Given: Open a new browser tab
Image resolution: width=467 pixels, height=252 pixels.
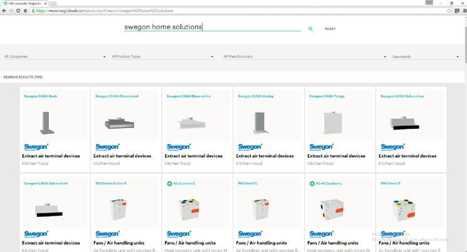Looking at the screenshot, I should pyautogui.click(x=53, y=4).
